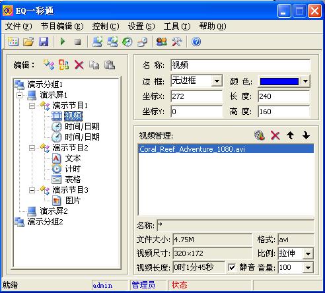
Task: Click the 坐标X input field
Action: 197,96
